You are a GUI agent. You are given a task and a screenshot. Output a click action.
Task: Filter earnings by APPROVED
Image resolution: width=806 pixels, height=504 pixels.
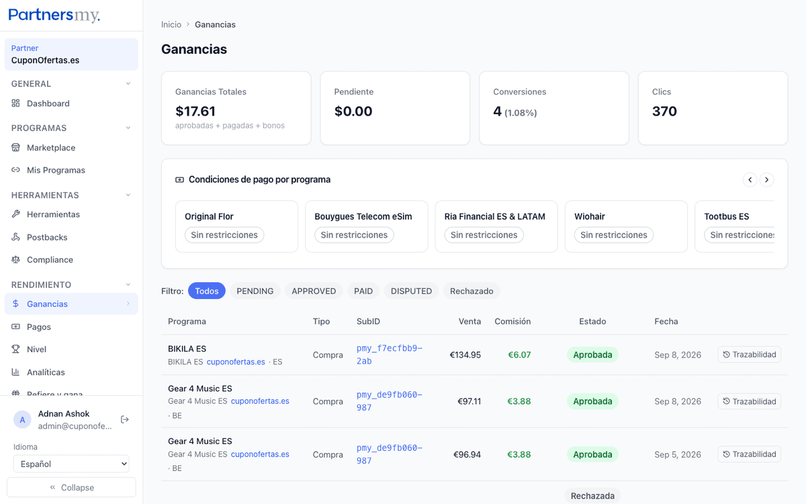click(x=314, y=291)
